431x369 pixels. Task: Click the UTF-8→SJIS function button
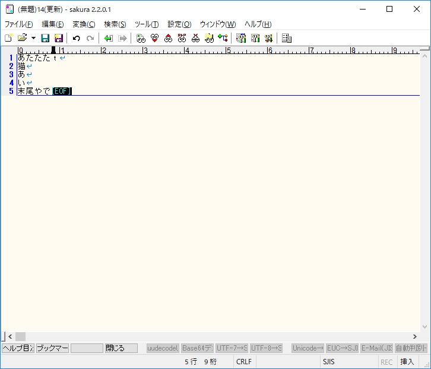click(266, 348)
